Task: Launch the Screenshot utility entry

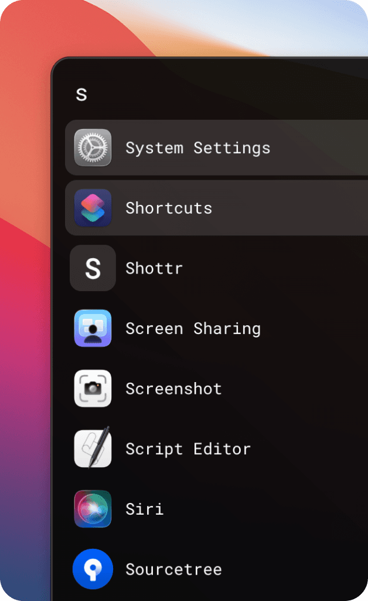Action: pos(173,389)
